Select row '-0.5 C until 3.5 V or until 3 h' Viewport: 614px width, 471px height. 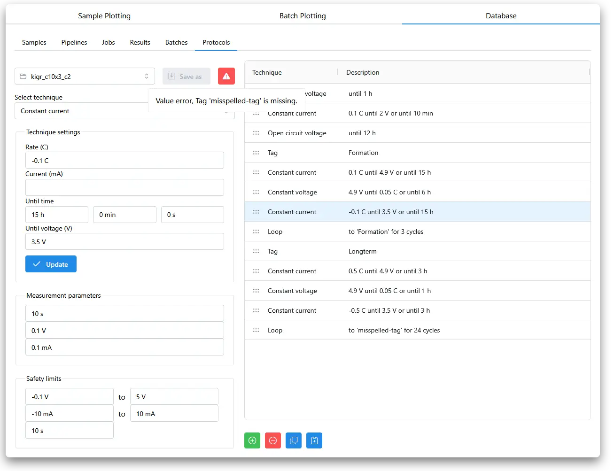[x=418, y=310]
